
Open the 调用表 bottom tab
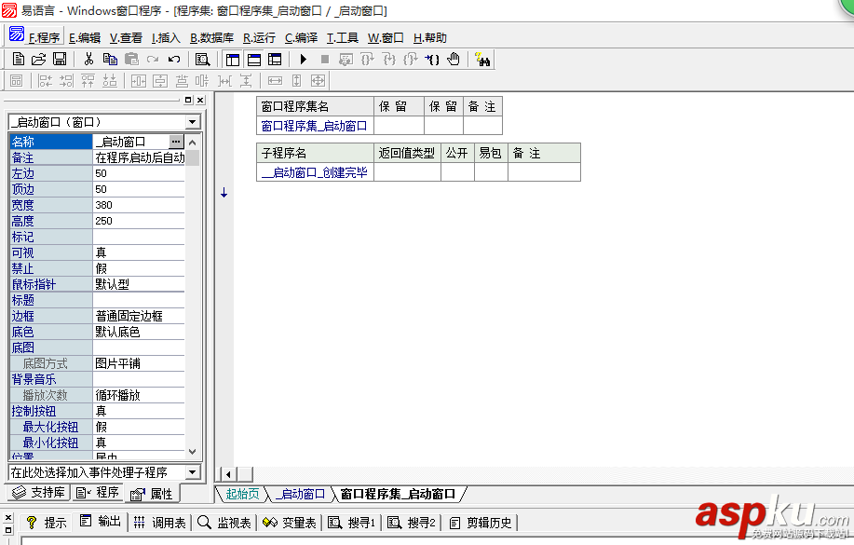(159, 523)
